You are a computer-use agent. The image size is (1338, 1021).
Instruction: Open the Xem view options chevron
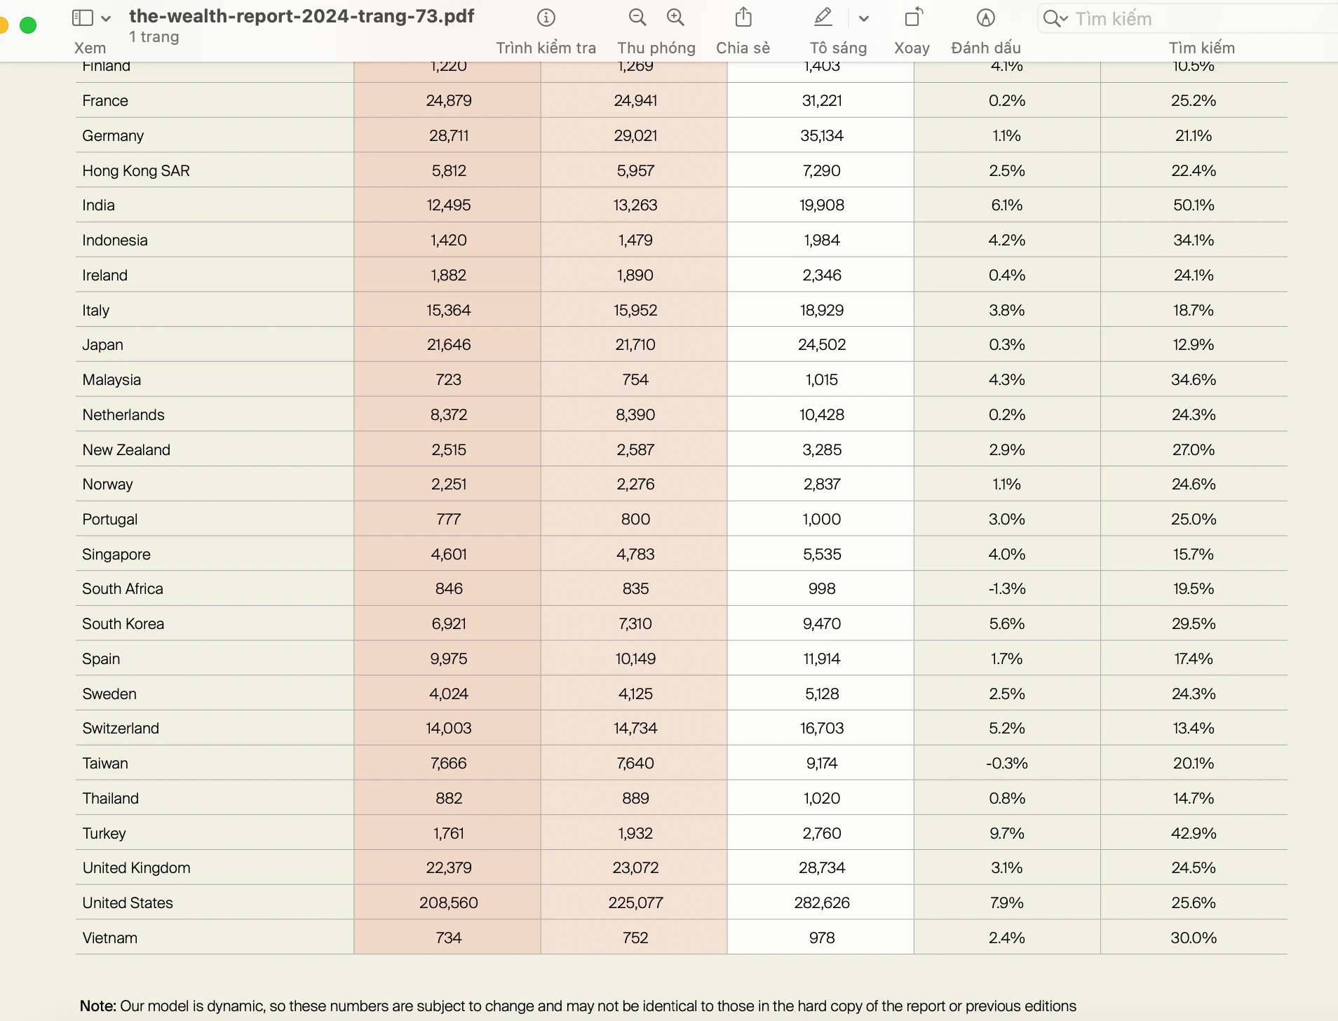tap(106, 19)
